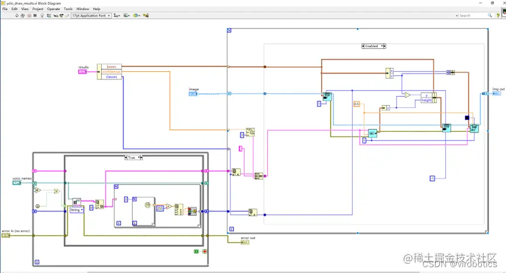Screen dimensions: 506x273
Task: Click the Abort Execution toolbar icon
Action: point(29,15)
